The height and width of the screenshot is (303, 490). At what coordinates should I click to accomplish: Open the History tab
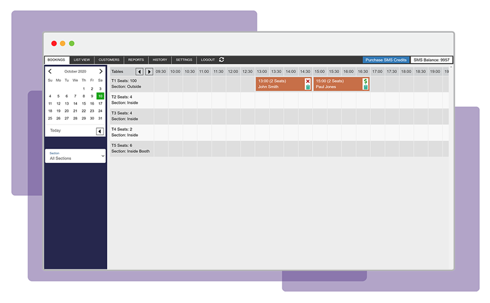(159, 60)
